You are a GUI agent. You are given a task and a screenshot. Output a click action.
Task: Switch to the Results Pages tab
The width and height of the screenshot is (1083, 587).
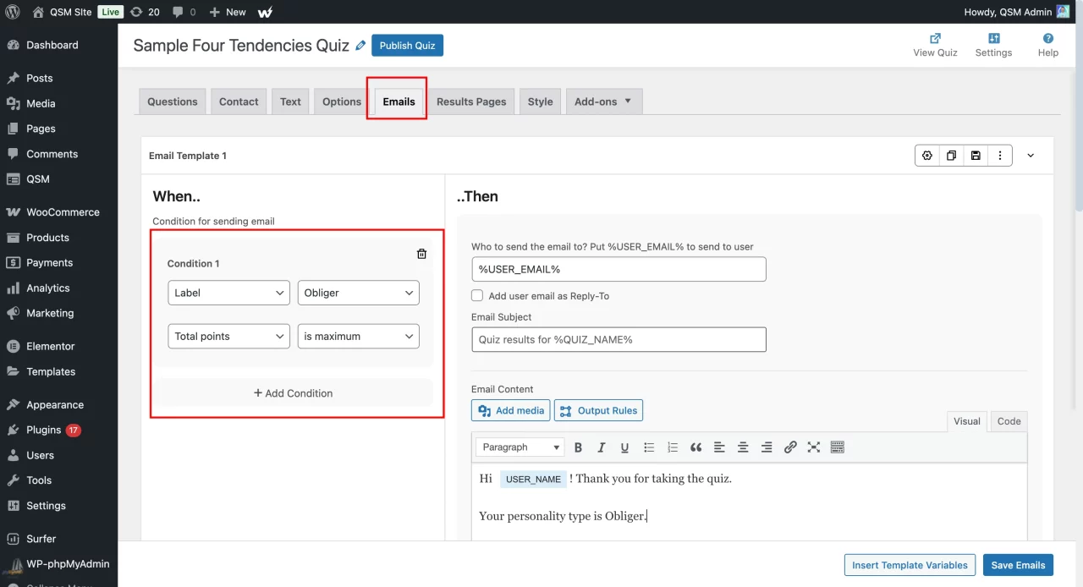click(x=471, y=101)
